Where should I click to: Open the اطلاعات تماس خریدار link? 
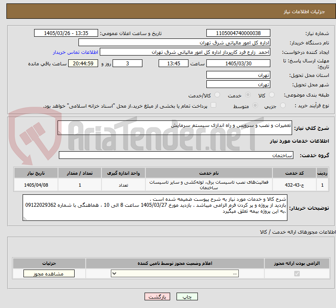click(x=75, y=52)
